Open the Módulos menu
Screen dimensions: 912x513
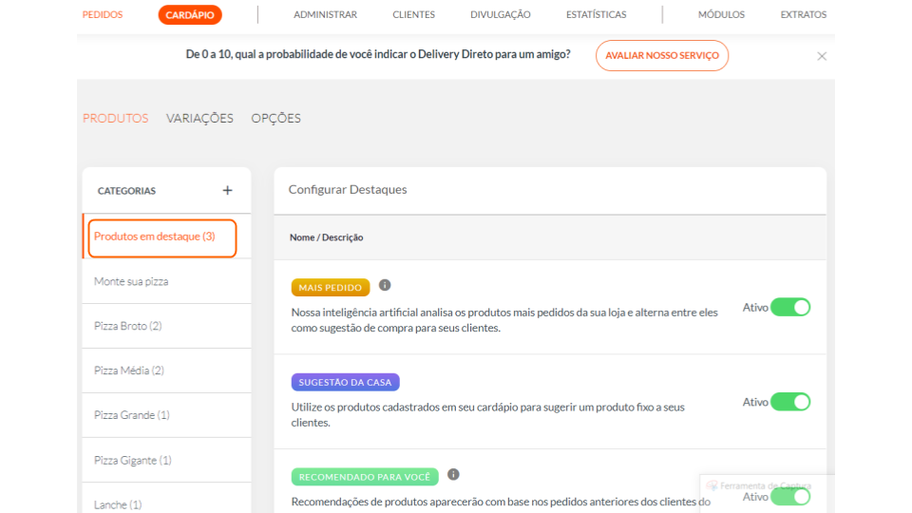[721, 14]
